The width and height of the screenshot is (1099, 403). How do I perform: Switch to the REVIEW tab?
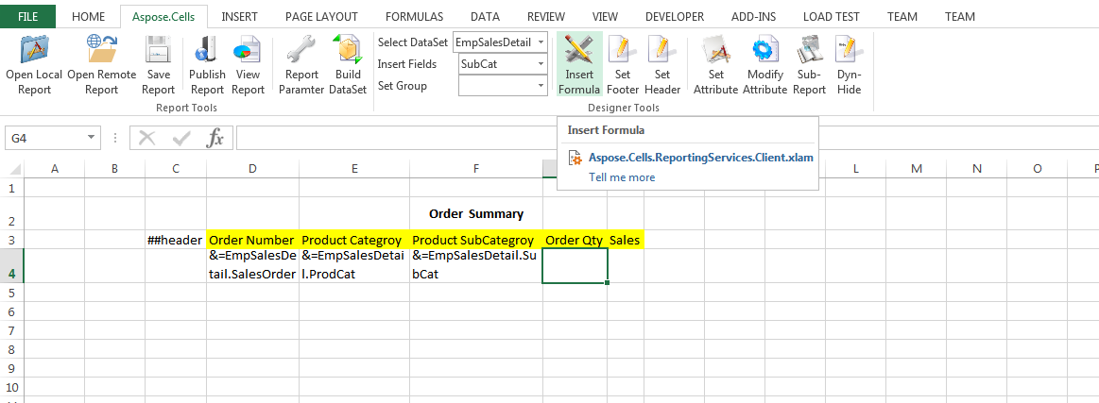(546, 16)
